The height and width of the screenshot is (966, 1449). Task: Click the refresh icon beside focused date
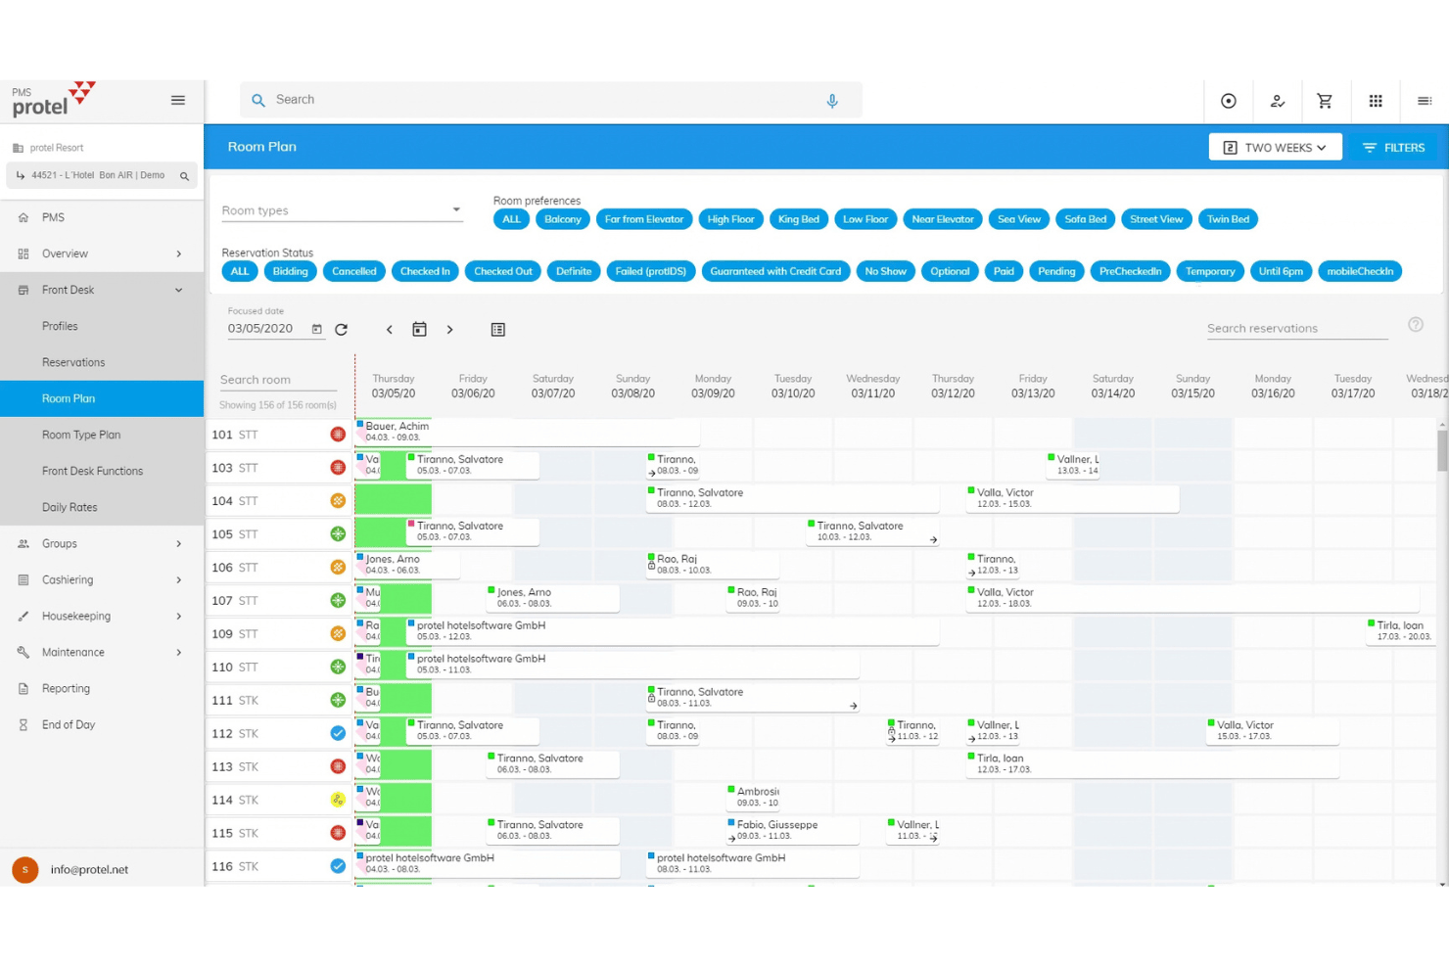[341, 330]
